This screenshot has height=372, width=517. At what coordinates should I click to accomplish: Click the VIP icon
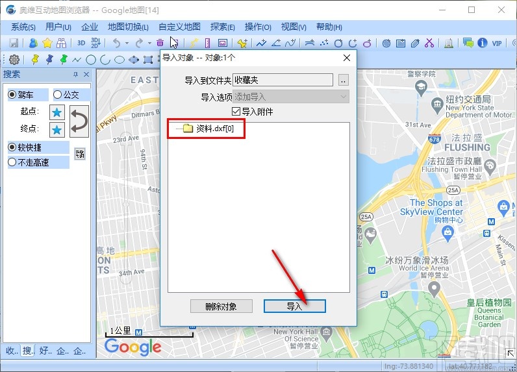click(x=497, y=43)
